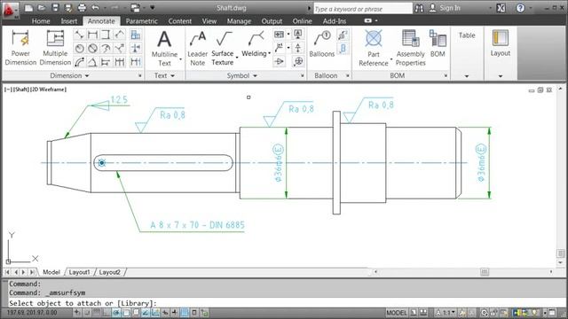Toggle Ortho Mode in status bar

[x=106, y=313]
